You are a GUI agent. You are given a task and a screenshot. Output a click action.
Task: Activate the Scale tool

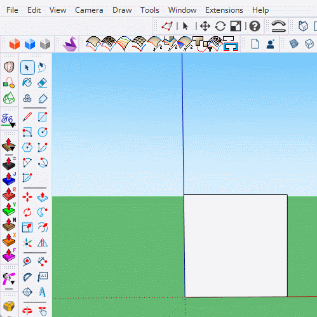click(x=27, y=227)
